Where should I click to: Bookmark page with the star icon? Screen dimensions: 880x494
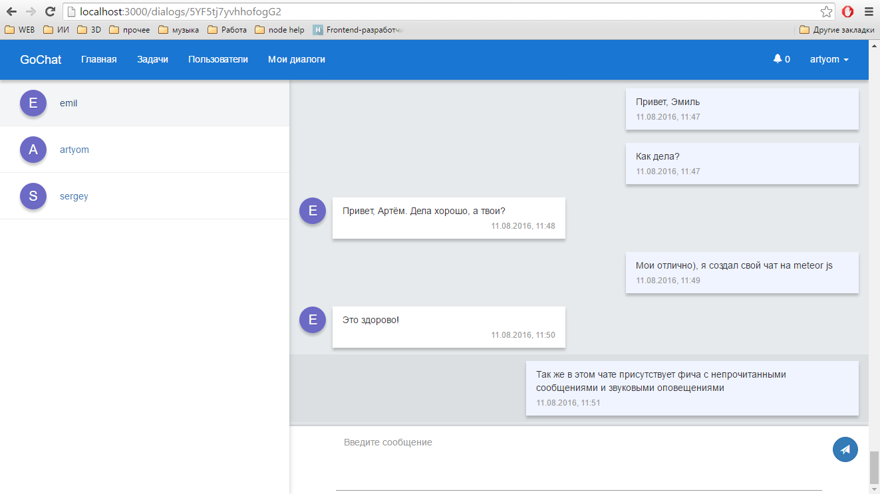click(x=826, y=11)
